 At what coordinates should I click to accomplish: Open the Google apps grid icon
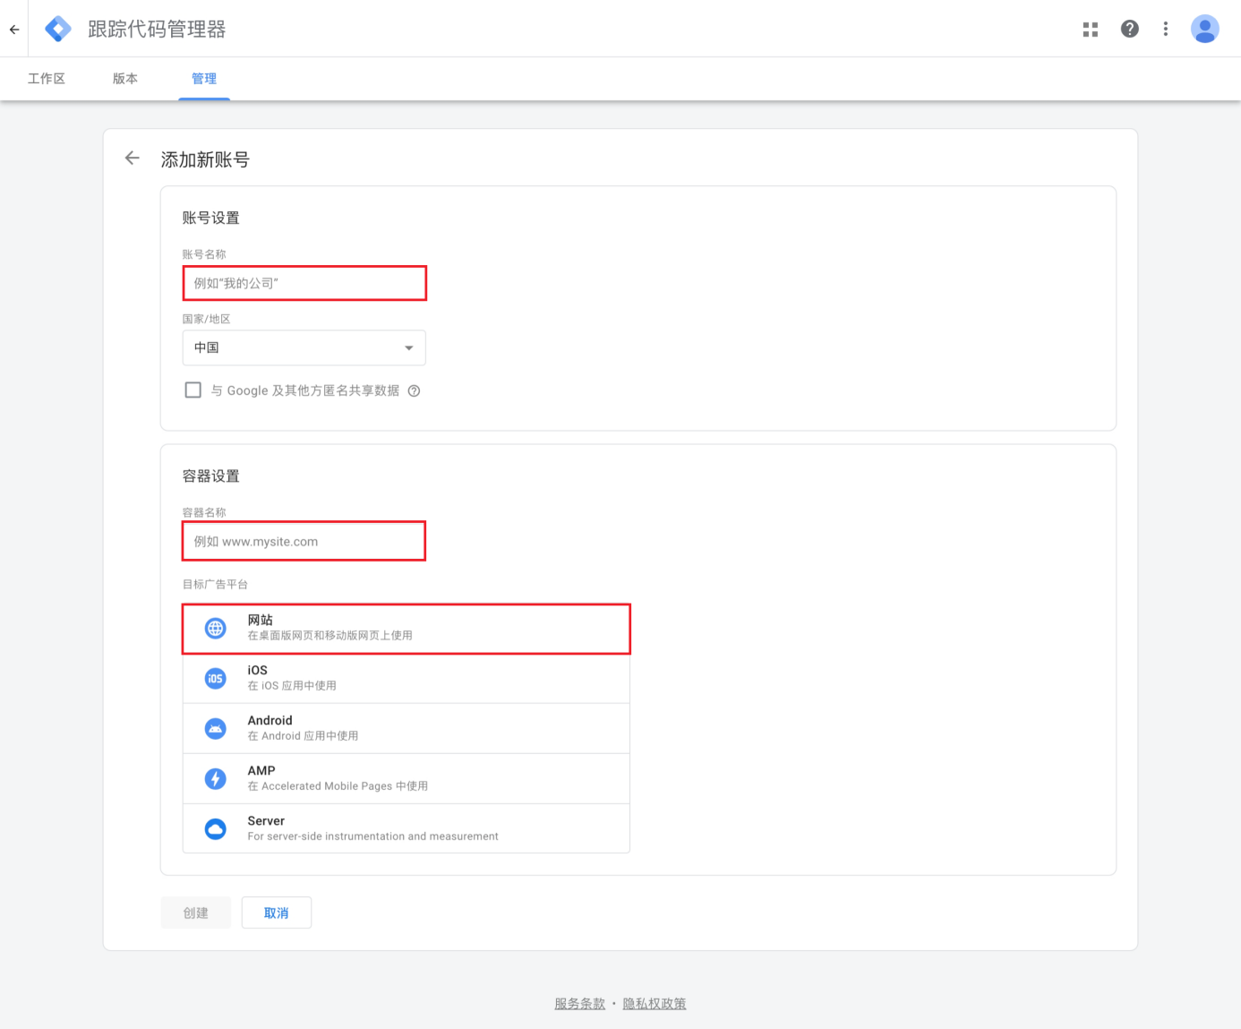1090,30
